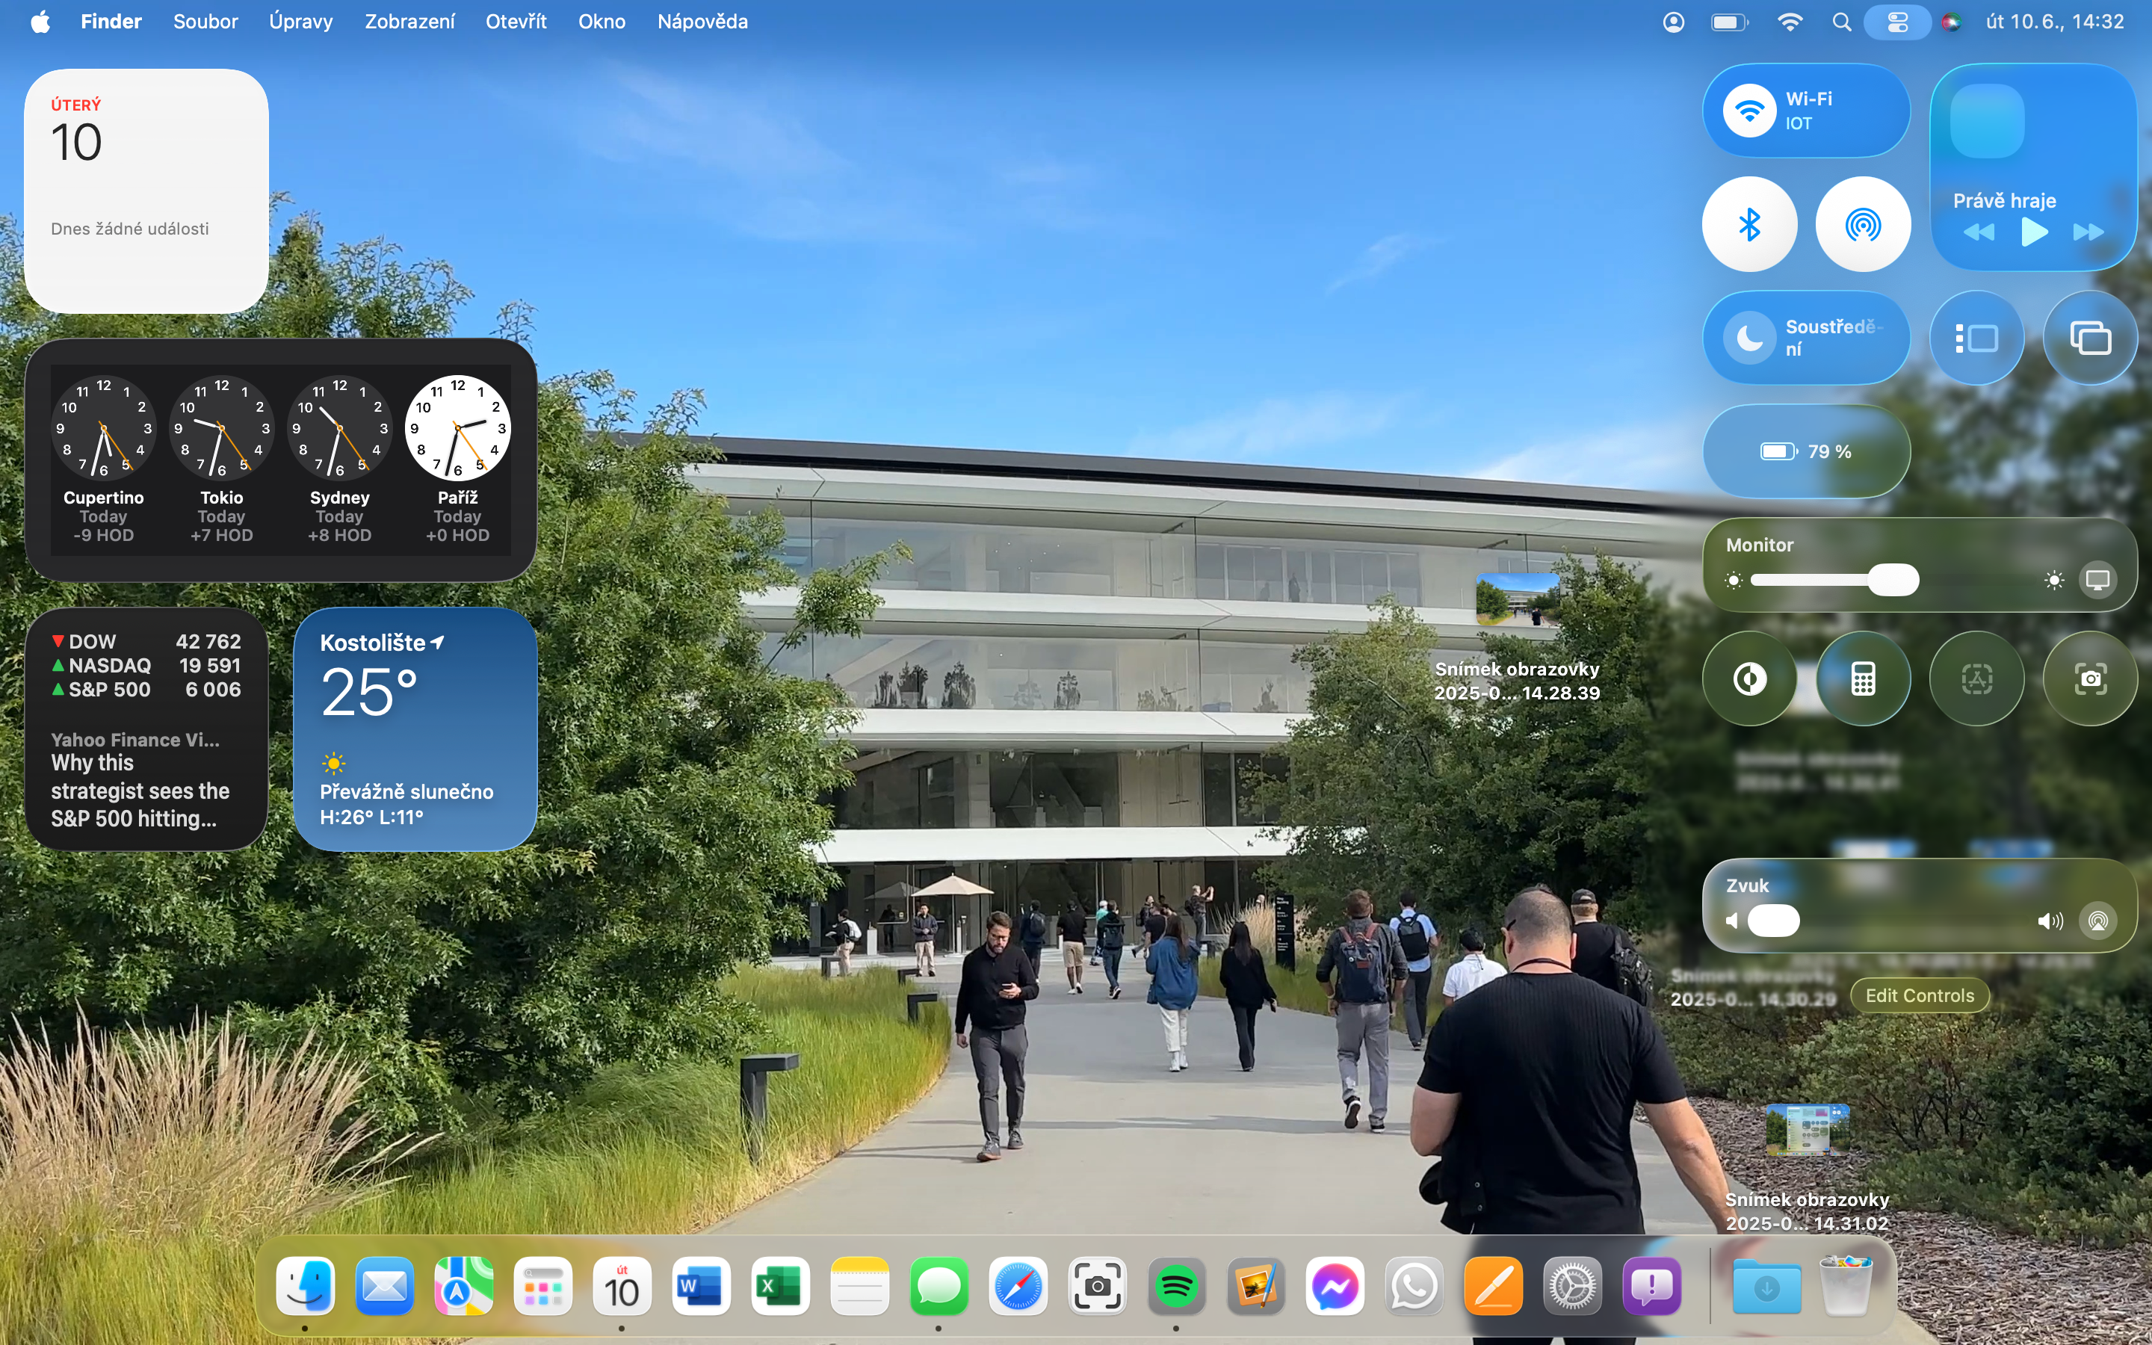Click the Edit Controls button
The image size is (2152, 1345).
coord(1919,995)
